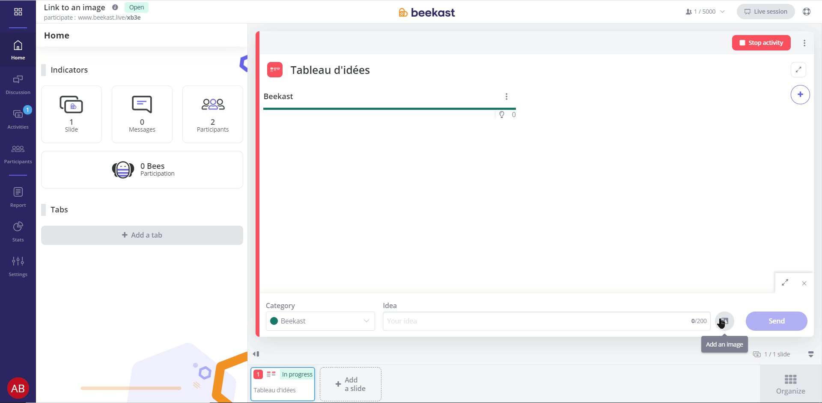The image size is (822, 403).
Task: Open Participants in the sidebar
Action: tap(18, 154)
